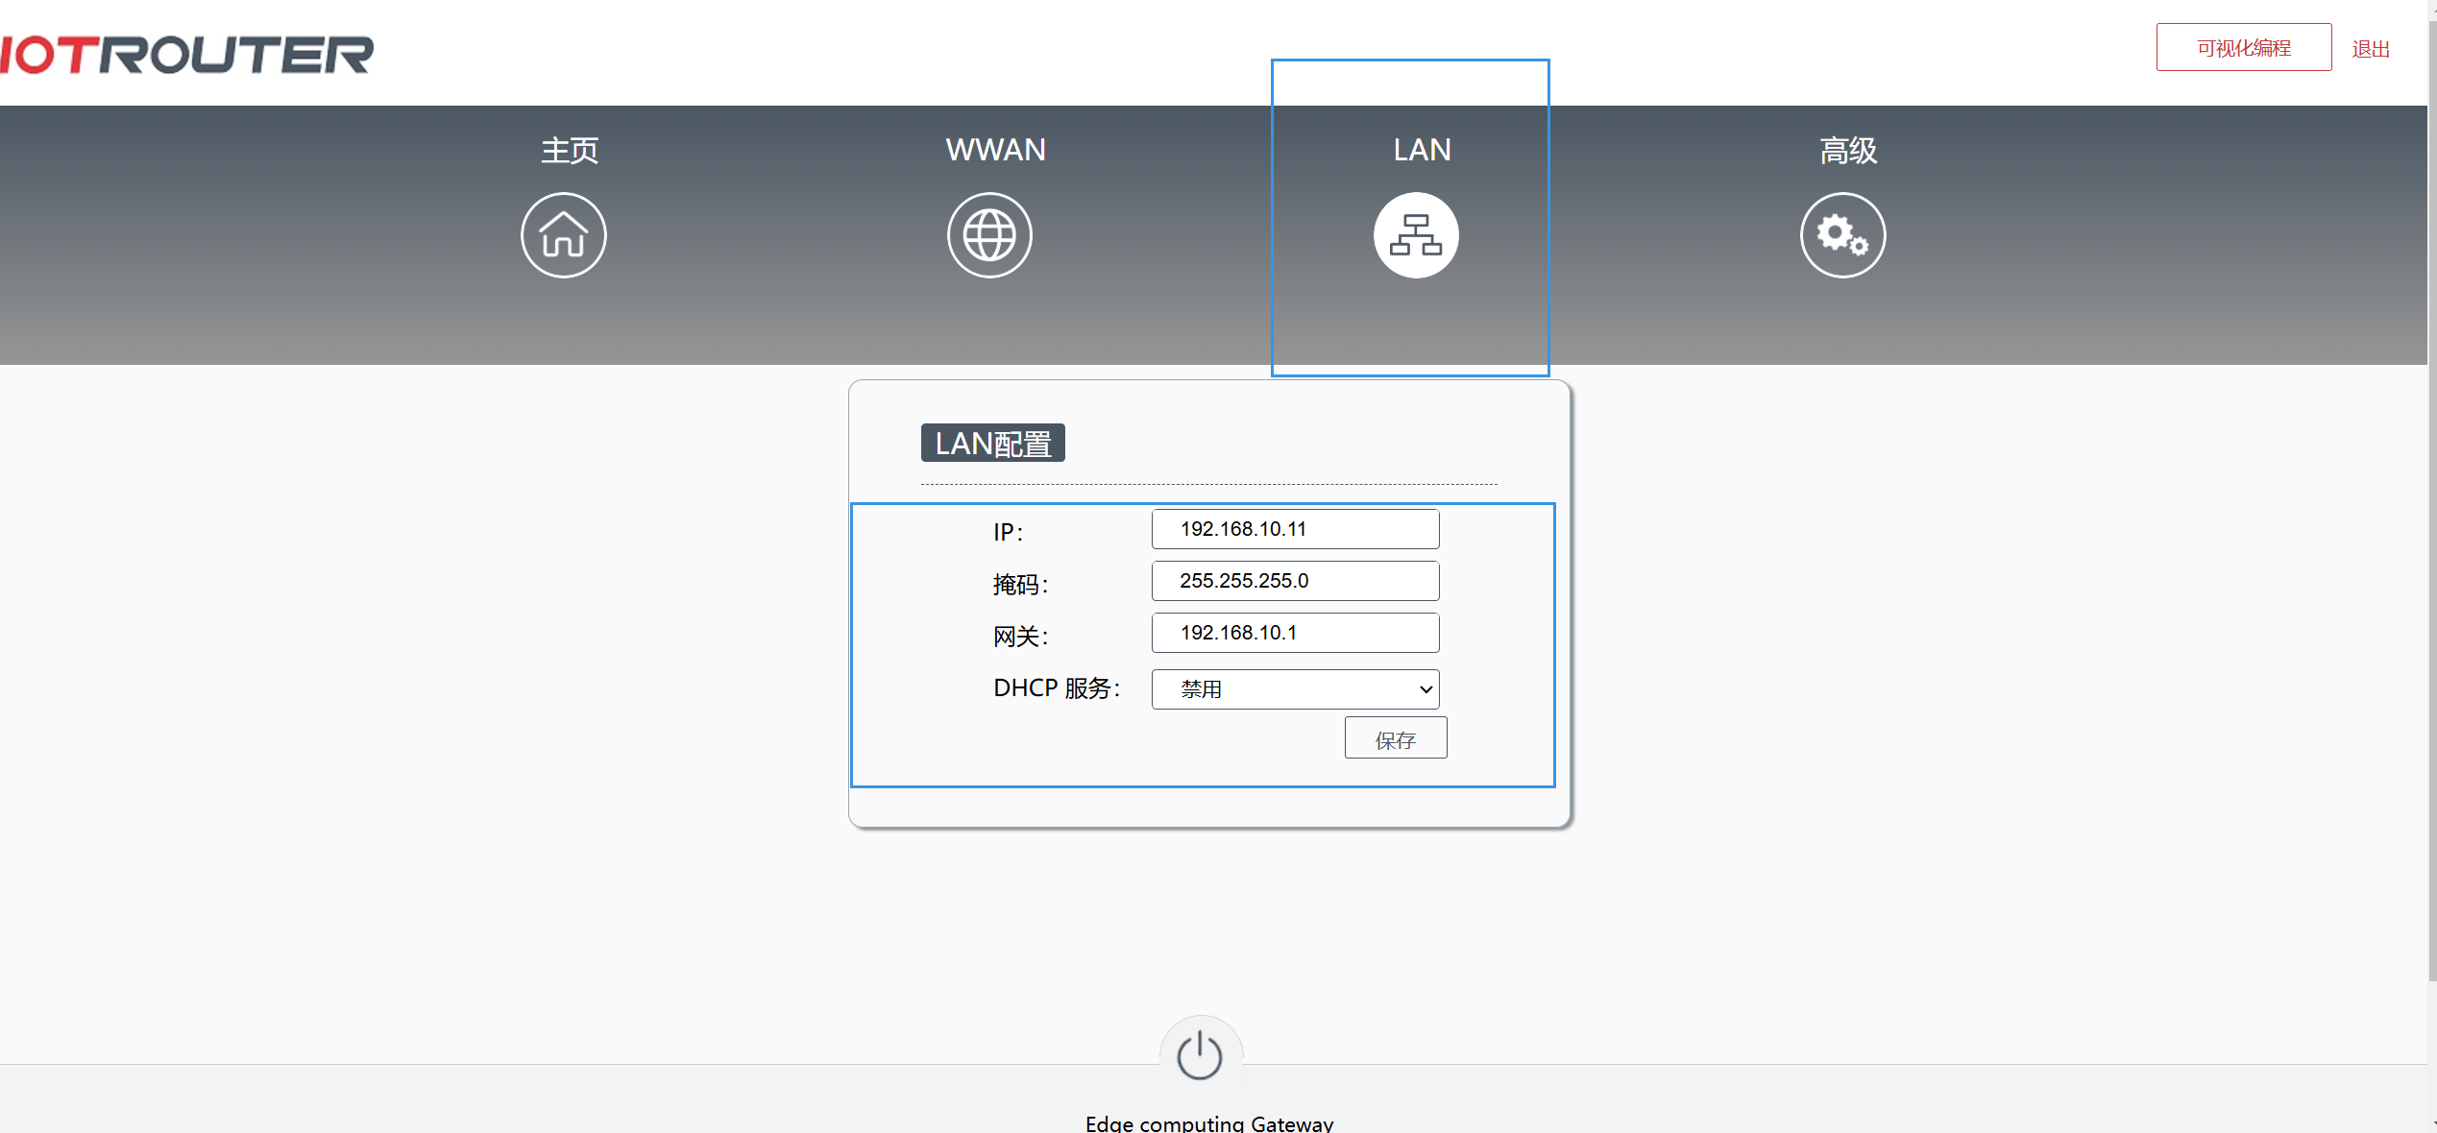
Task: Click the advanced settings gears icon
Action: point(1841,235)
